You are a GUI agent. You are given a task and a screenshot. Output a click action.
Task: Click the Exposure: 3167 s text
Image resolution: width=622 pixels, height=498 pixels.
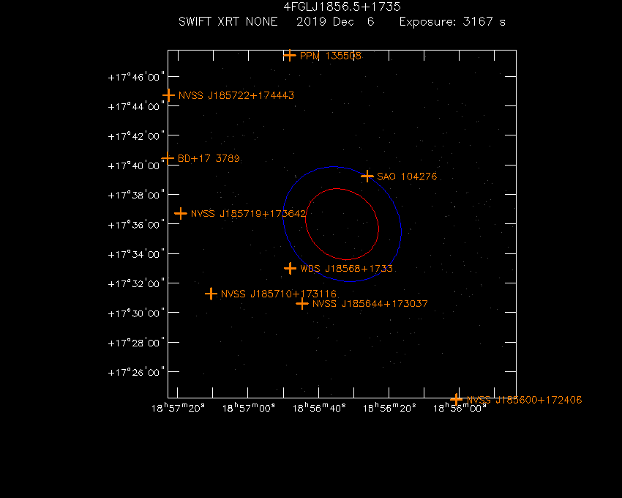coord(452,21)
